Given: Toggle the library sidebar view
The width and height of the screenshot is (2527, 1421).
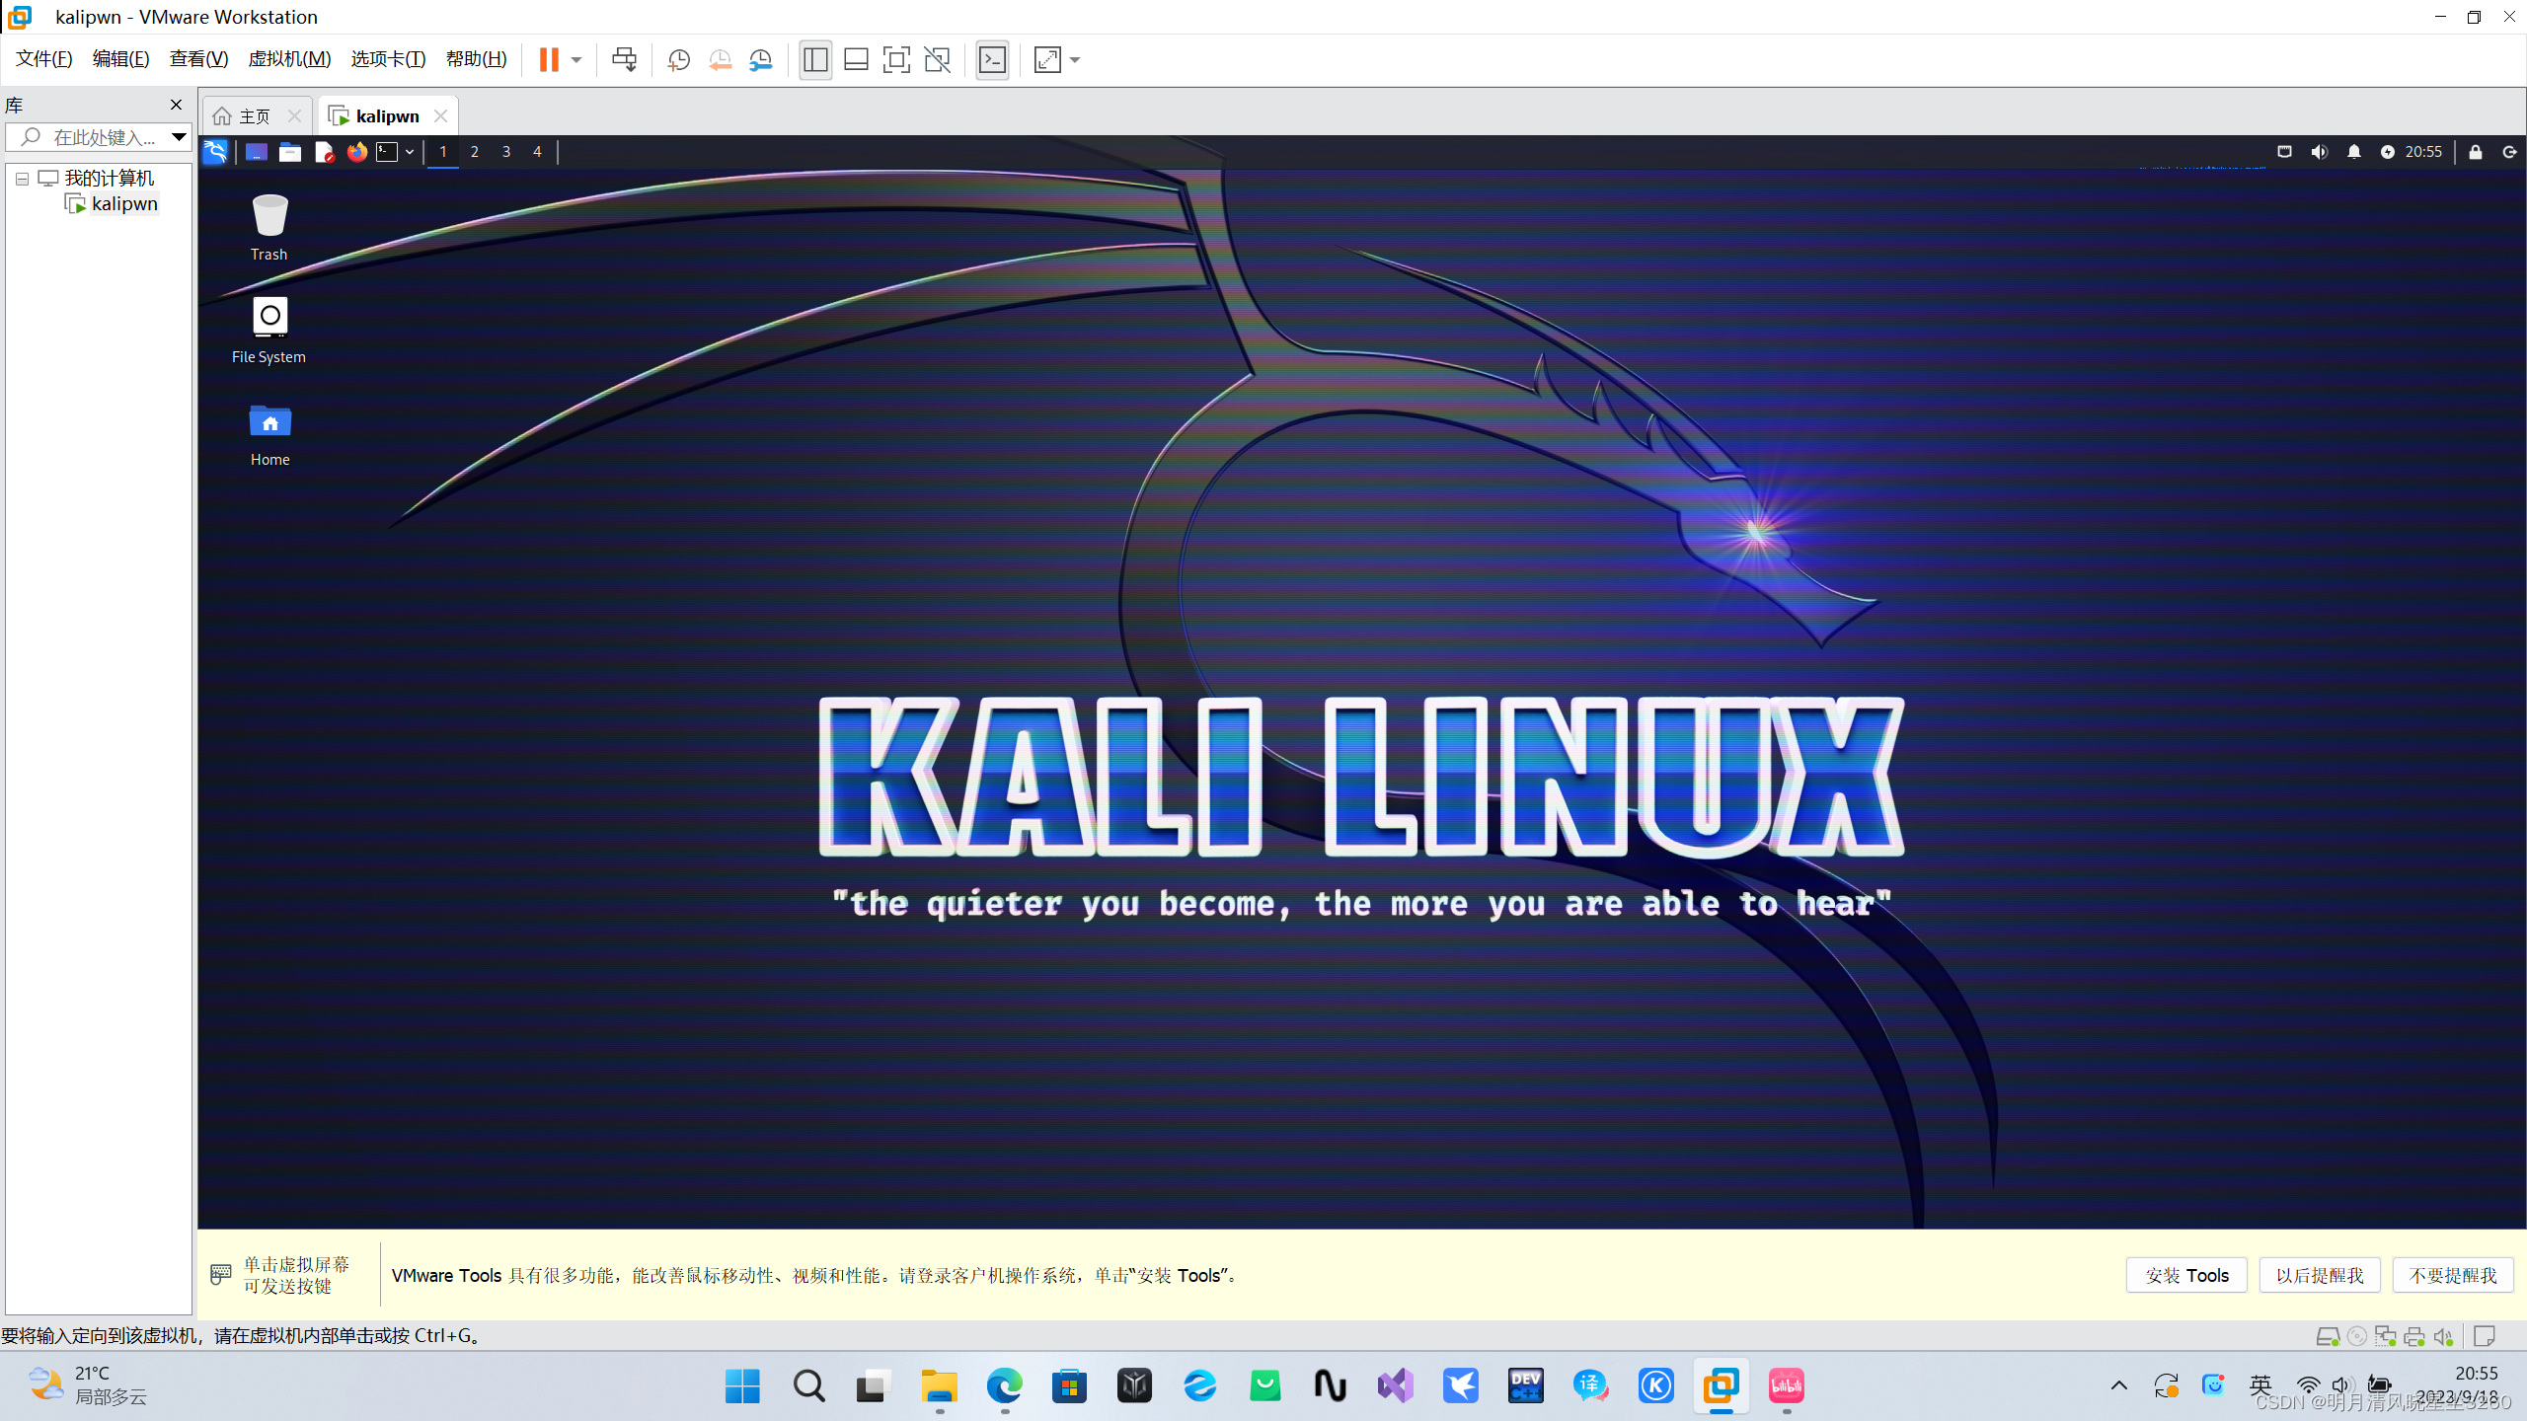Looking at the screenshot, I should [x=815, y=60].
